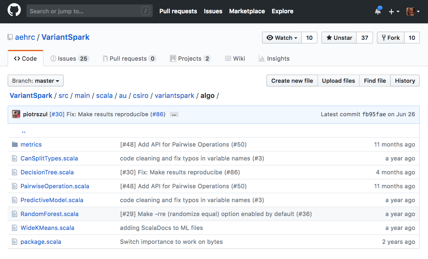Open 'Switch importance to work on bytes' commit

[171, 242]
